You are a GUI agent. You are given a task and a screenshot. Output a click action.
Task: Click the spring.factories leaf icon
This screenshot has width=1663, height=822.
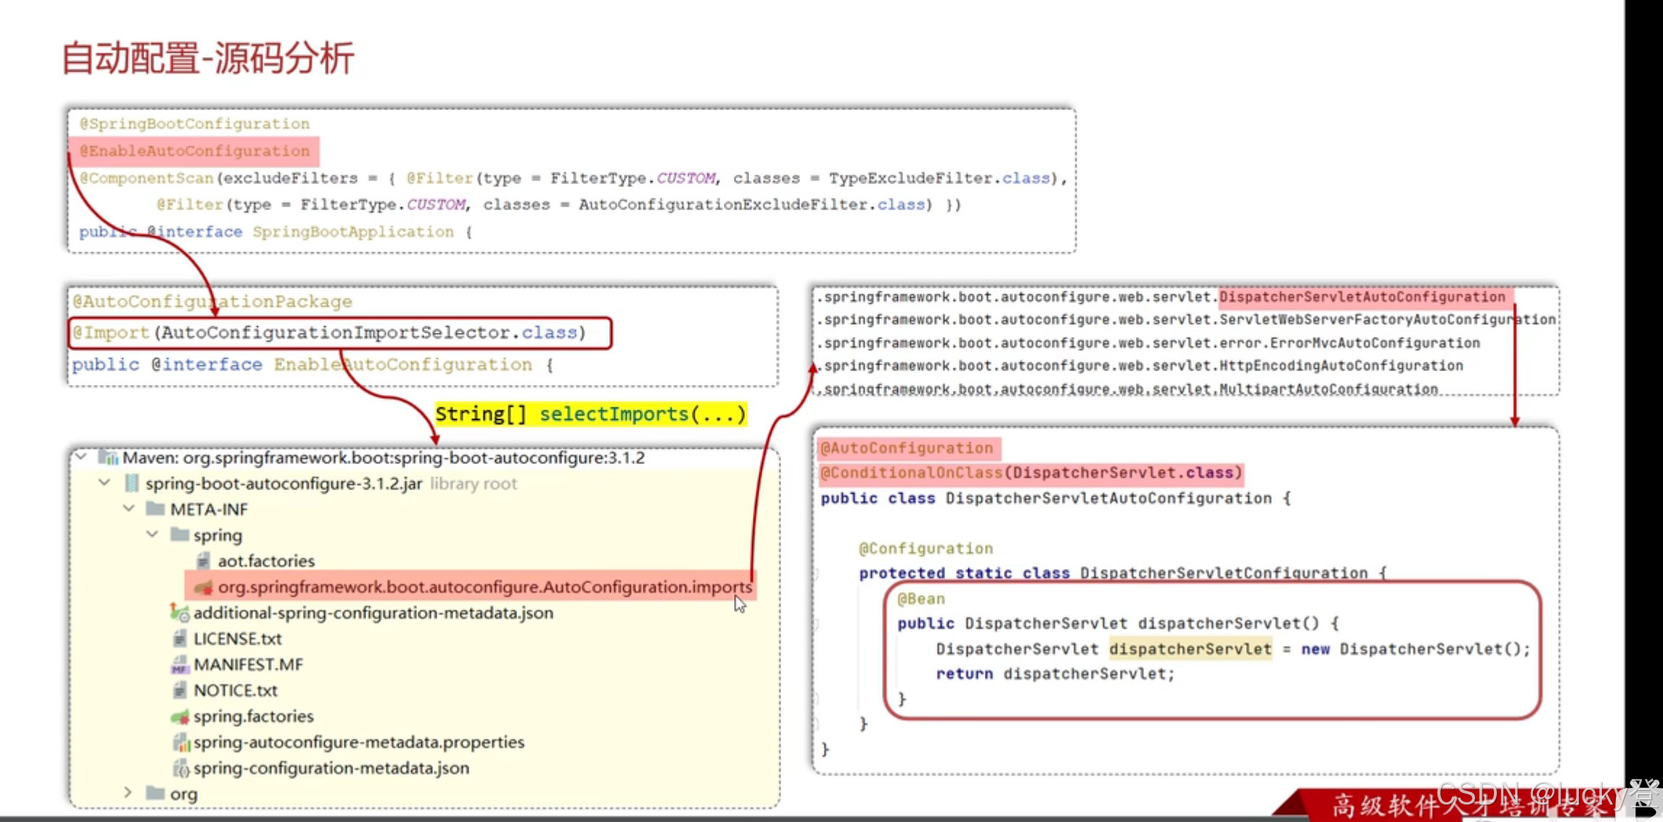[180, 716]
